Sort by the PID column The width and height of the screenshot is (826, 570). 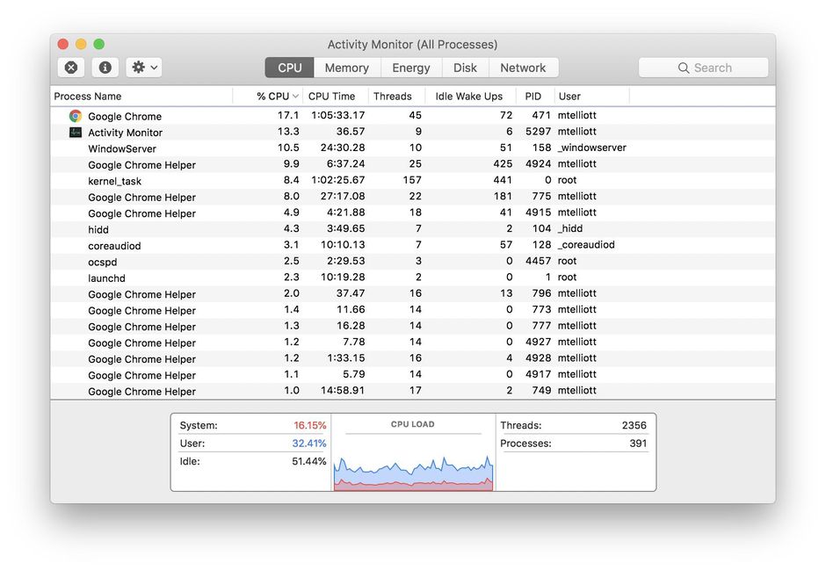pos(534,97)
